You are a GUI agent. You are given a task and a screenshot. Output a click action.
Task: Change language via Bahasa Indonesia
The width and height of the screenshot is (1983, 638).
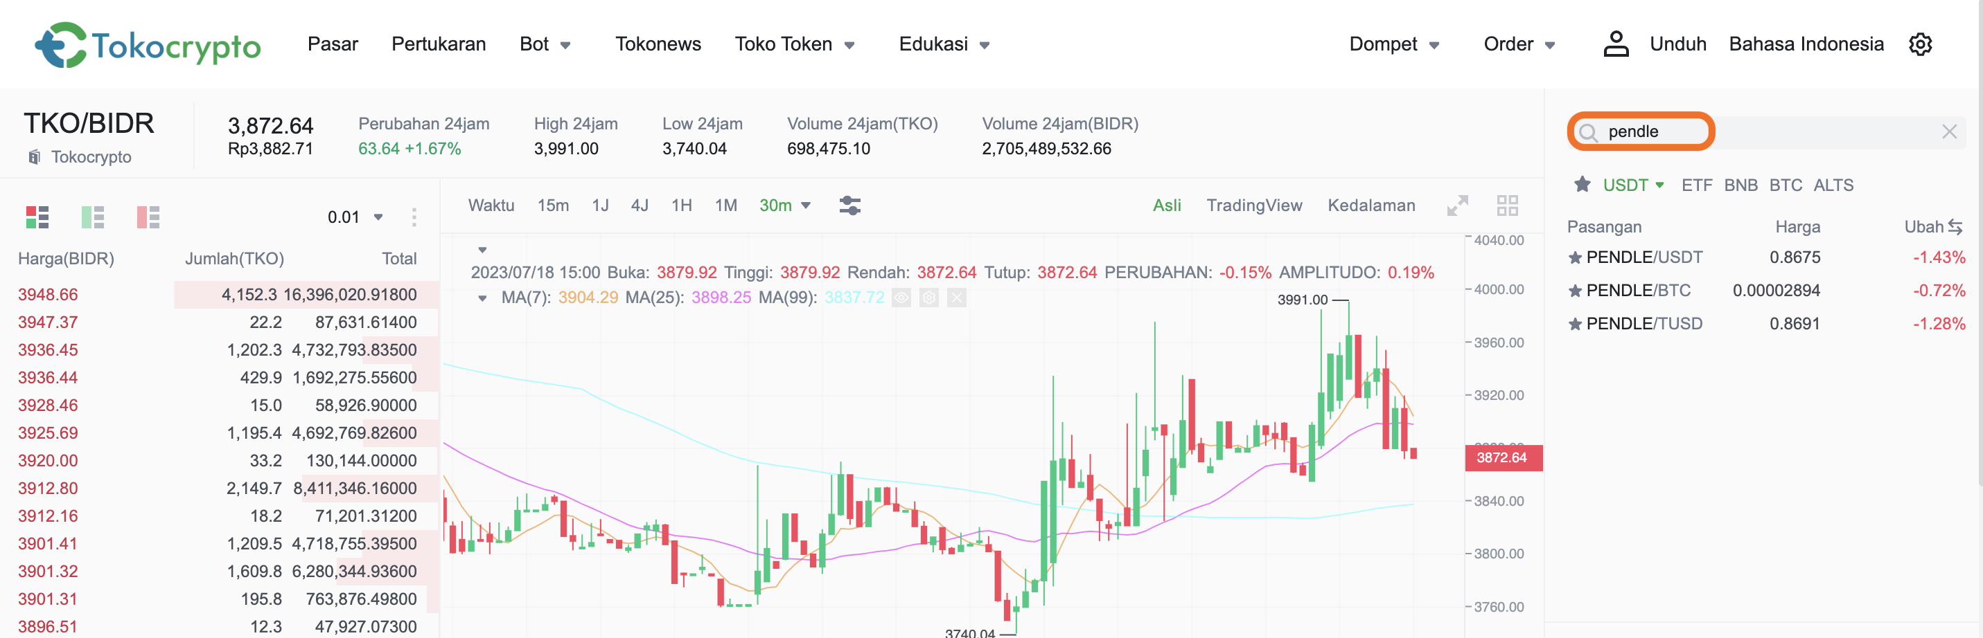(1806, 44)
